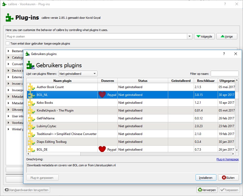Click the 'Plug-in aanpassen' button
This screenshot has height=196, width=243.
[42, 177]
